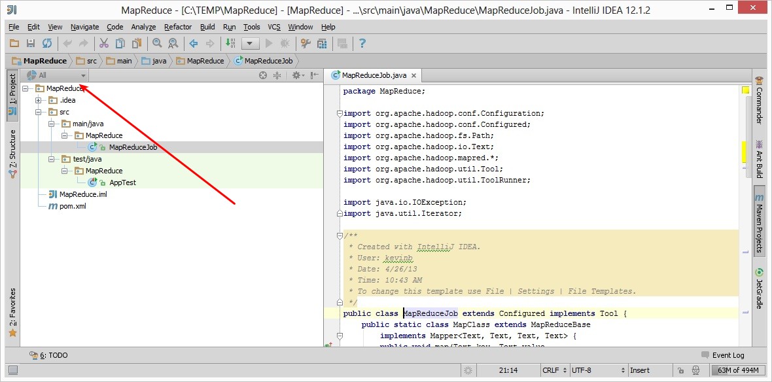
Task: Close the MapReduceJob.java tab
Action: point(413,76)
